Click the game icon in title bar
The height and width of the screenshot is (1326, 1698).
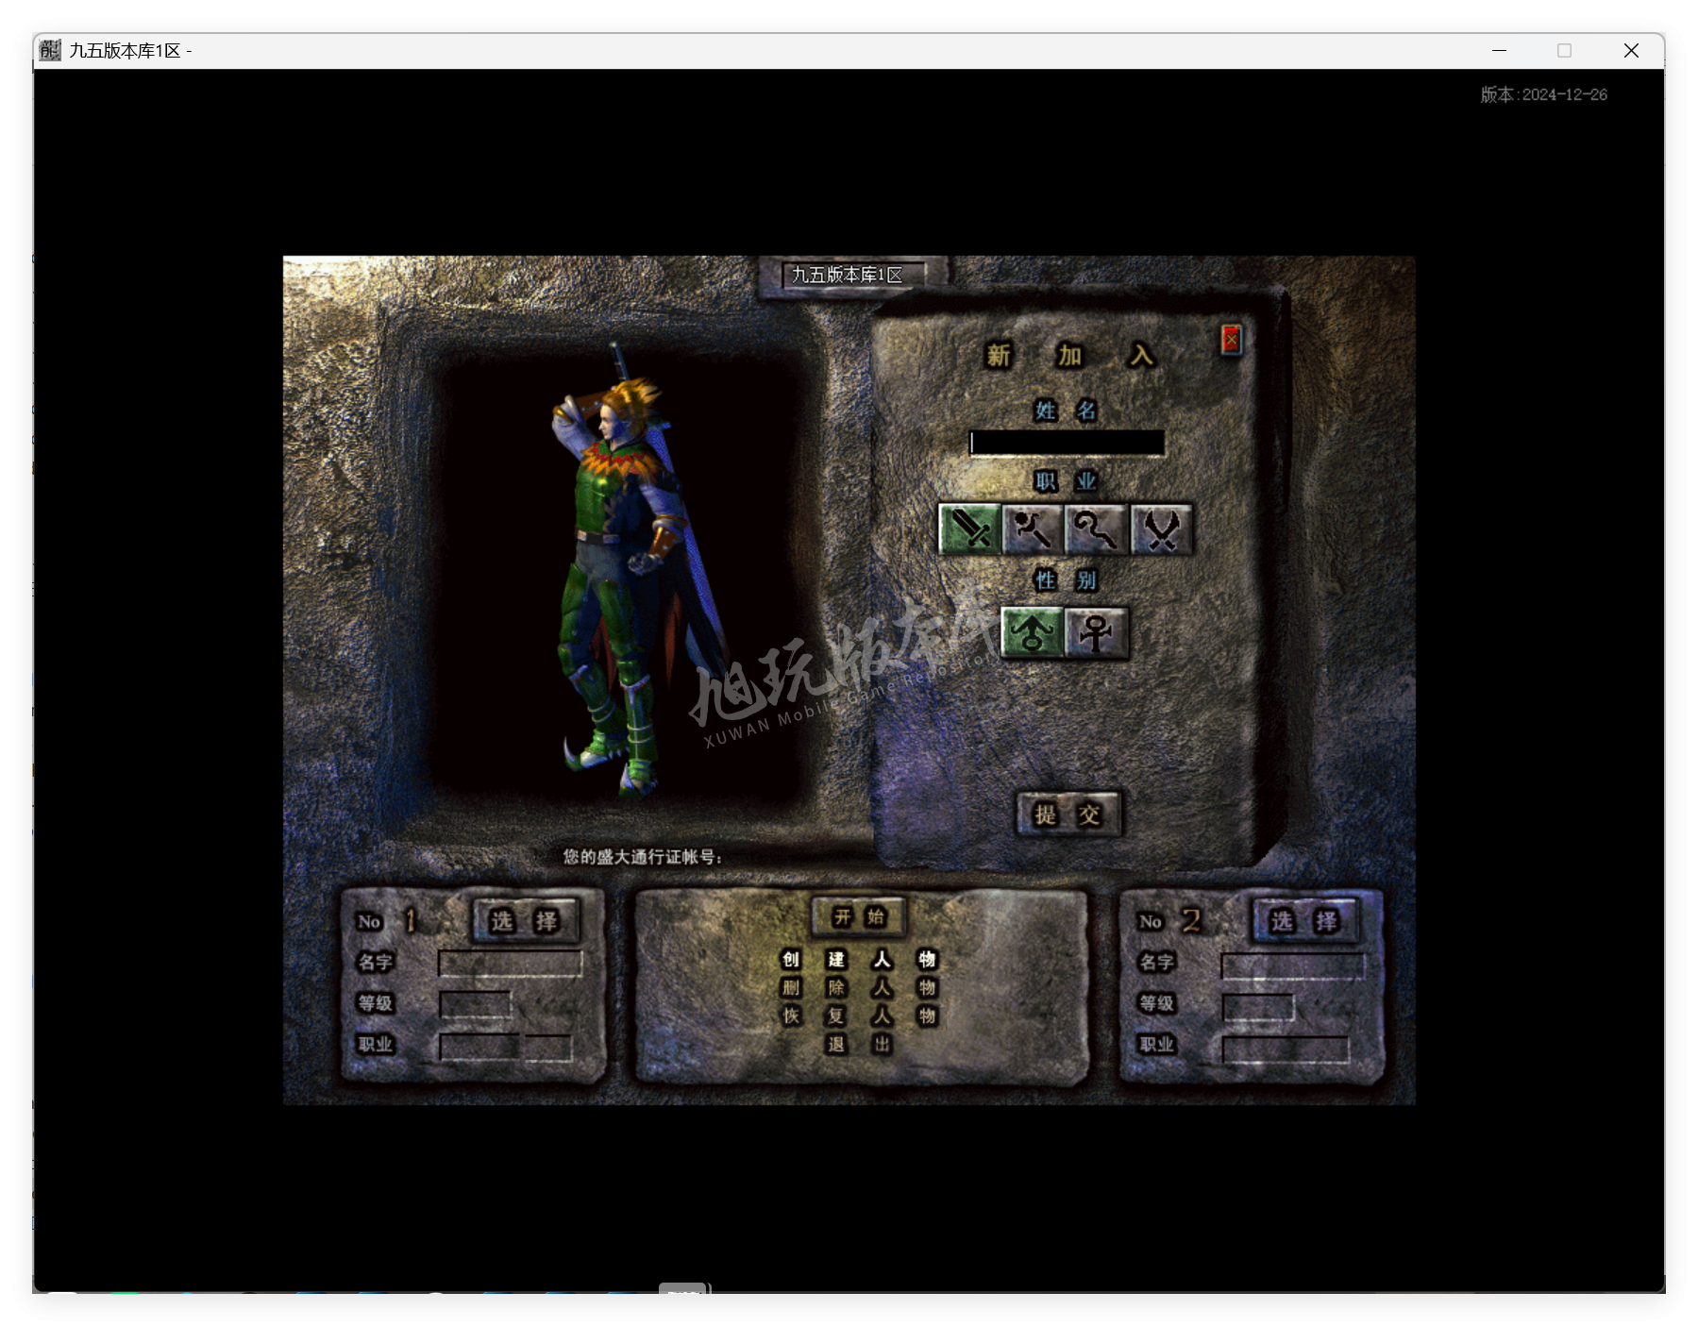(50, 51)
